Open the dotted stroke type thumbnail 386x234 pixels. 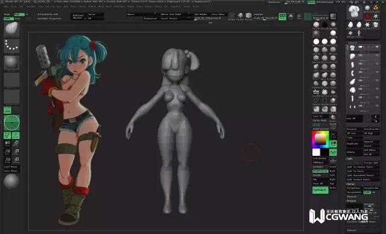11,46
